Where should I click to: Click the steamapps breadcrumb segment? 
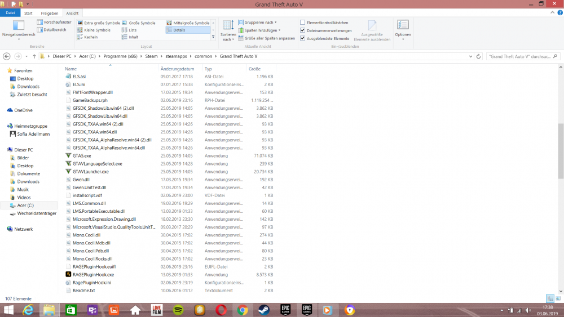point(176,56)
